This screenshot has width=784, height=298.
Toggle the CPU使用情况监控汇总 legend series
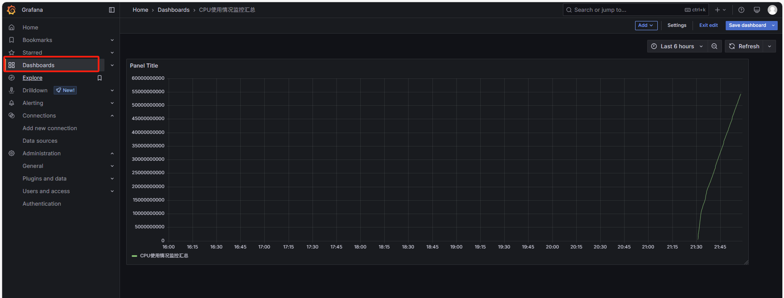point(164,256)
